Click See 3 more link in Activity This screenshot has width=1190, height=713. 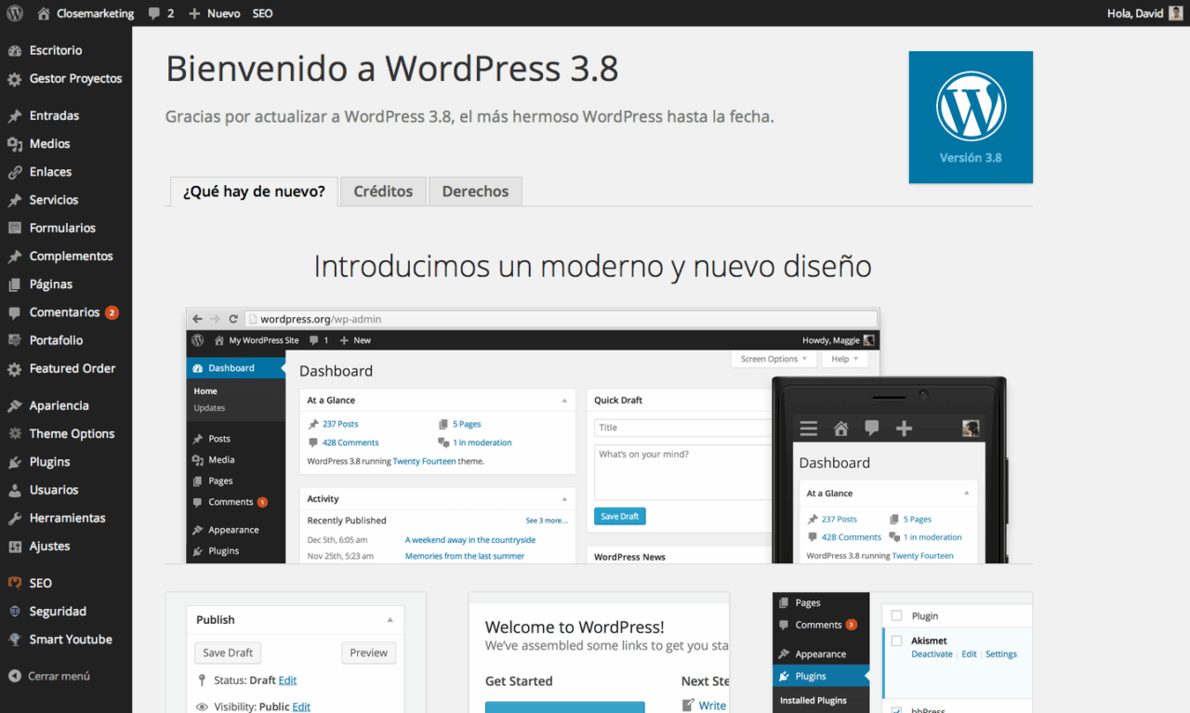(x=547, y=521)
